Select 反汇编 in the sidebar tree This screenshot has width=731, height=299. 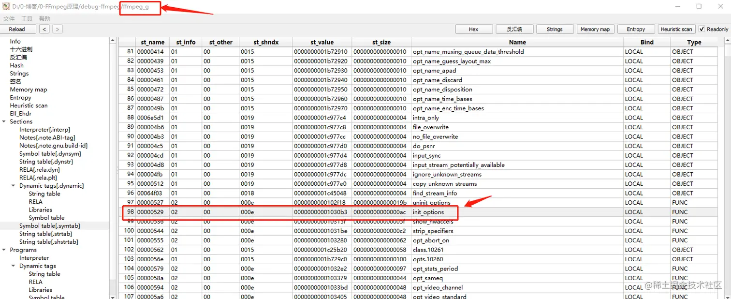[18, 58]
